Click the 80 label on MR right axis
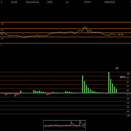 coord(128,78)
